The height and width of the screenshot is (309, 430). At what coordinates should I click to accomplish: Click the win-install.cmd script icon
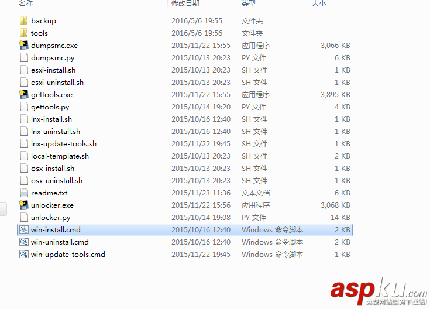(24, 229)
